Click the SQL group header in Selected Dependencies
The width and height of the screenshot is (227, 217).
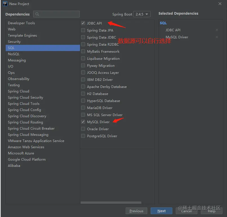pyautogui.click(x=163, y=23)
